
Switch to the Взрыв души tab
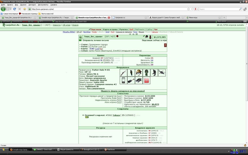point(166,18)
